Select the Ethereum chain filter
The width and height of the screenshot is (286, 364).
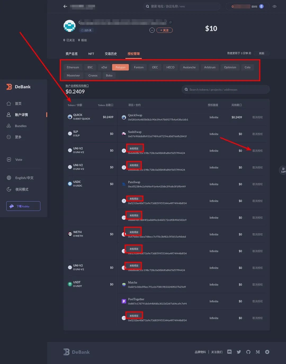coord(73,67)
